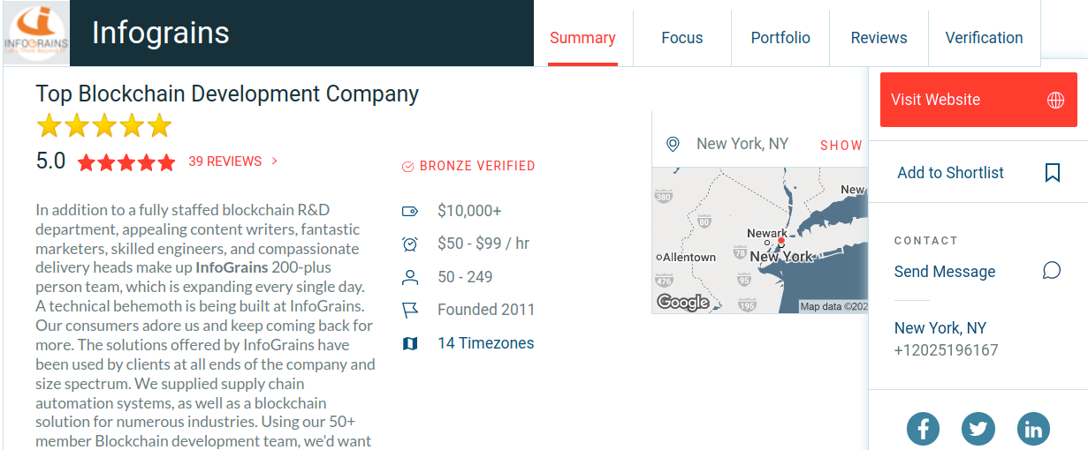
Task: Go to the Reviews tab
Action: [879, 38]
